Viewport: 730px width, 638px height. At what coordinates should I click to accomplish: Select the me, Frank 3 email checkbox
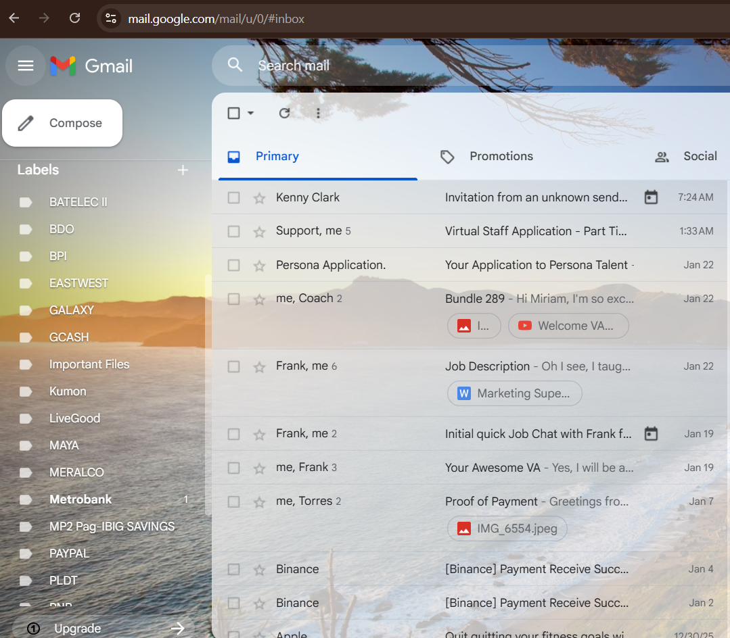click(x=233, y=468)
